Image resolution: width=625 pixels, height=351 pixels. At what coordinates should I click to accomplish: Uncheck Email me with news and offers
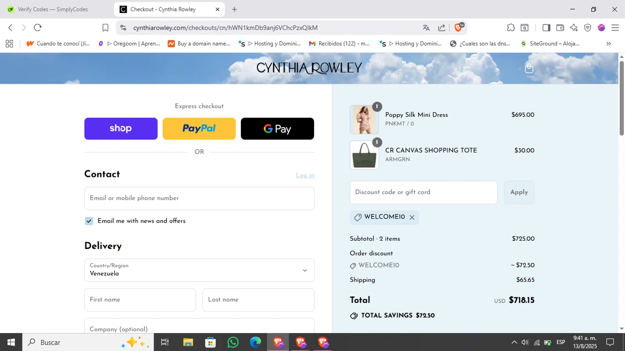[89, 221]
